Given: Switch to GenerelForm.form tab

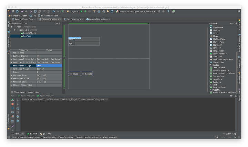Looking at the screenshot, I should point(24,19).
